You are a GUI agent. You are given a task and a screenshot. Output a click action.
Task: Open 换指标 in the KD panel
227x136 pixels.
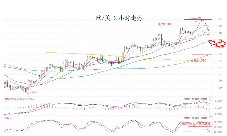(204, 118)
